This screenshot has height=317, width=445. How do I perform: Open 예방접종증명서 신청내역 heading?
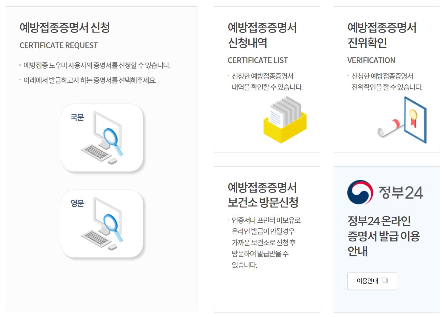(x=262, y=35)
